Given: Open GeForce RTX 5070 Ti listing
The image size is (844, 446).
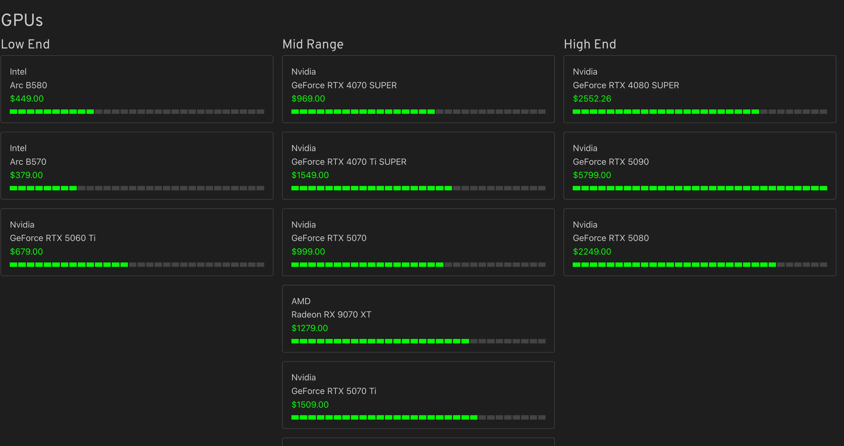Looking at the screenshot, I should click(418, 395).
